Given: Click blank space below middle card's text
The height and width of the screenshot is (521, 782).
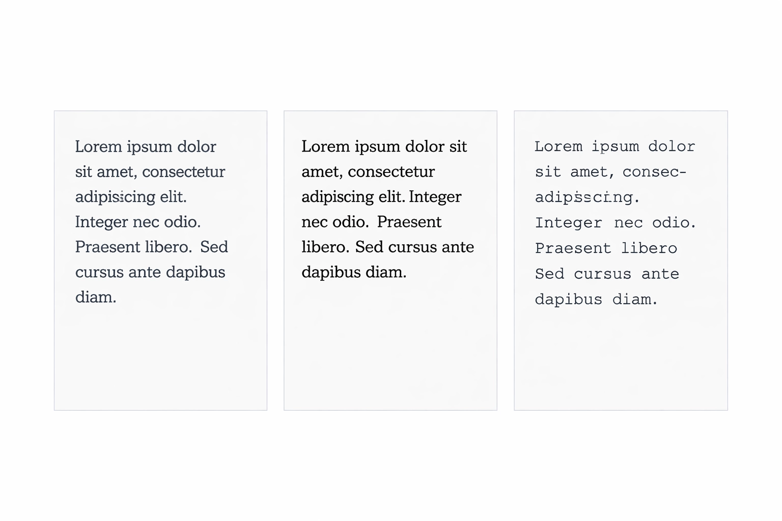Looking at the screenshot, I should pyautogui.click(x=390, y=346).
